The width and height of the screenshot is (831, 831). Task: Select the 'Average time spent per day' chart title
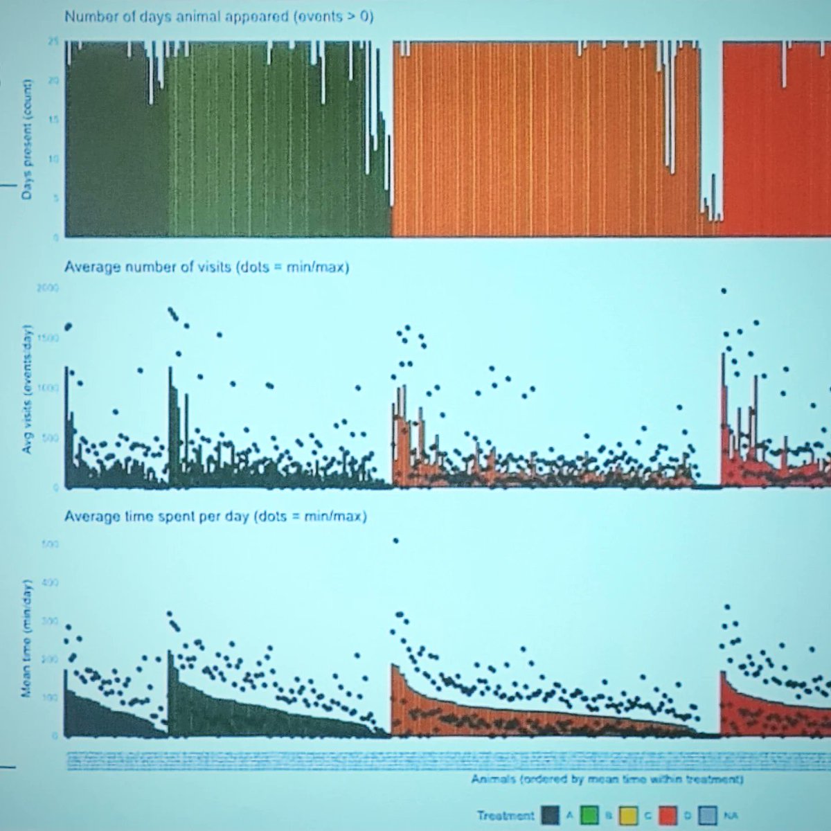pos(215,517)
